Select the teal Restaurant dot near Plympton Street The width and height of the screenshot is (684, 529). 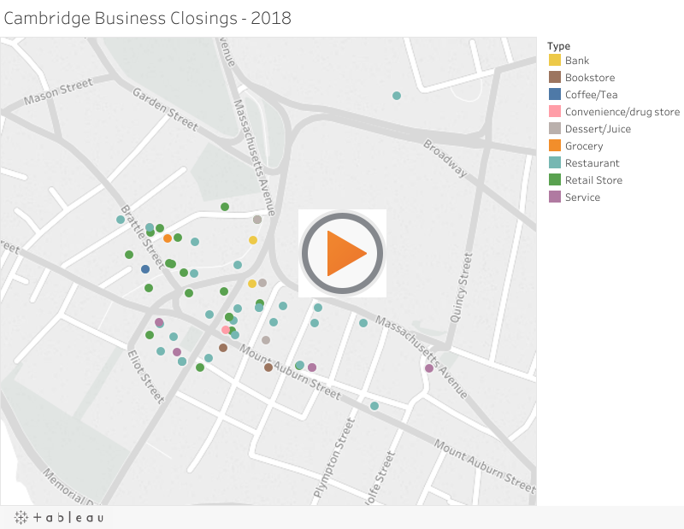374,406
